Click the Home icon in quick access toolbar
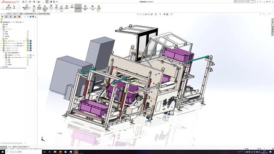 pyautogui.click(x=23, y=2)
